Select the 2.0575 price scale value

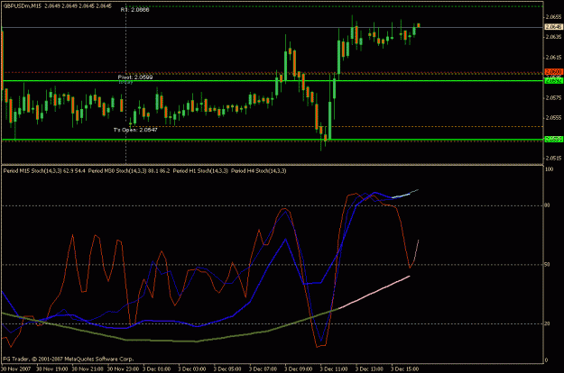(553, 97)
